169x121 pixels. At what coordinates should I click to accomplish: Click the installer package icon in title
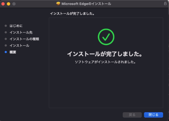58,4
